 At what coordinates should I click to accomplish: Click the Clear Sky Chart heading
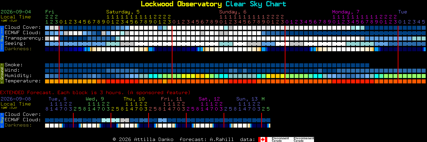tap(256, 4)
